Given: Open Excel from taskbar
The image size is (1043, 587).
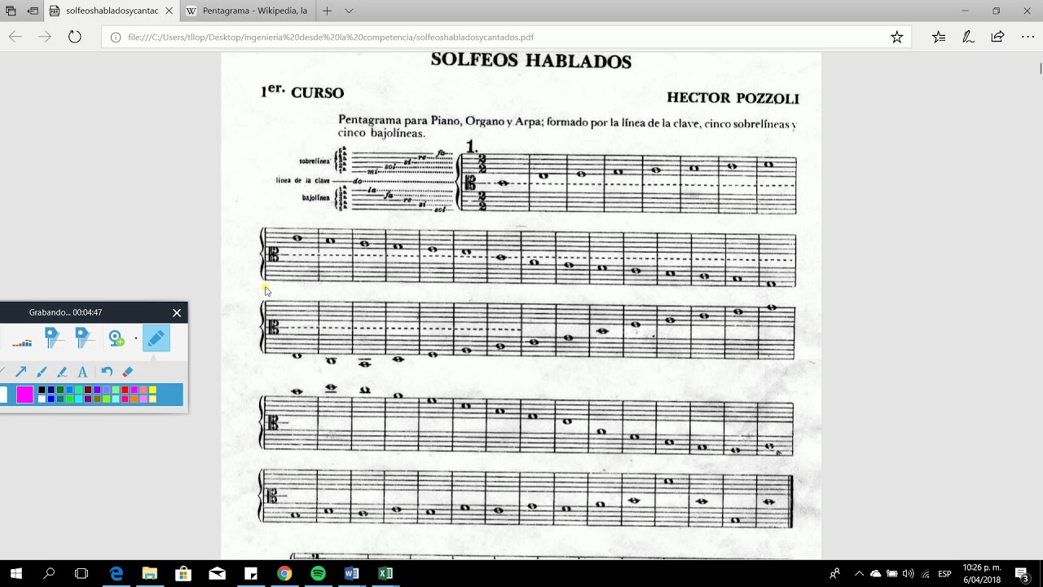Looking at the screenshot, I should [385, 573].
